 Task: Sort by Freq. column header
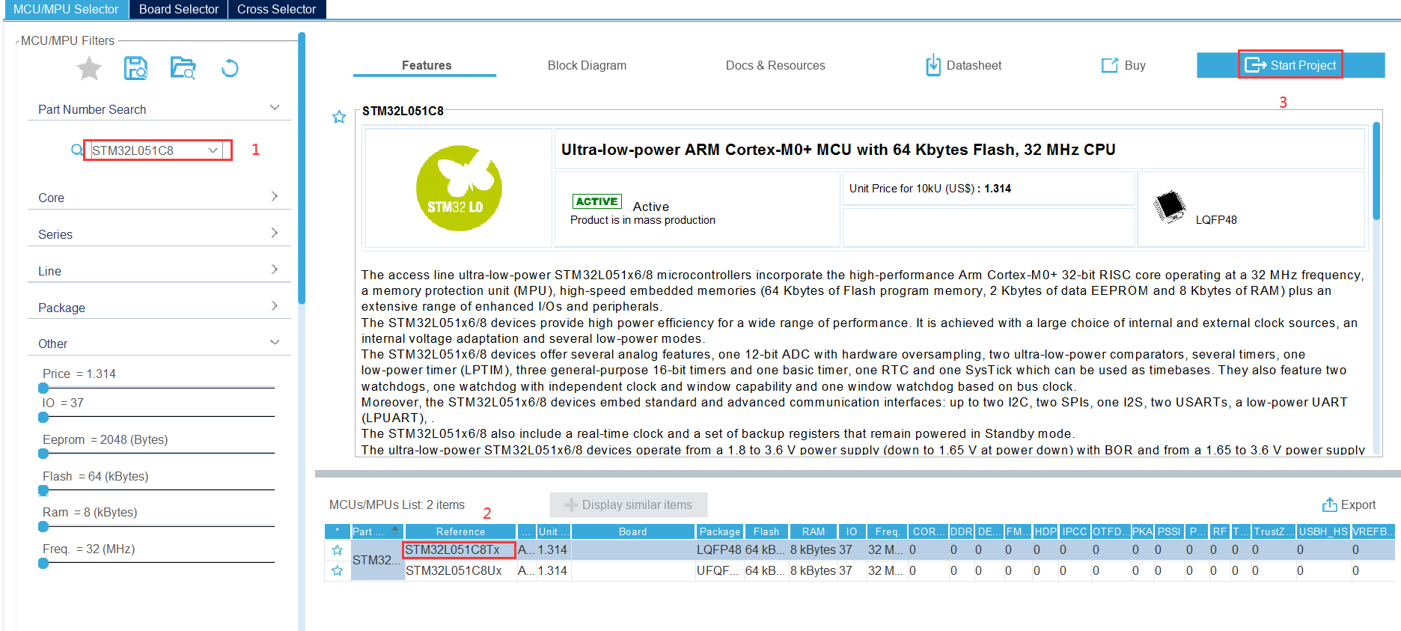coord(888,531)
